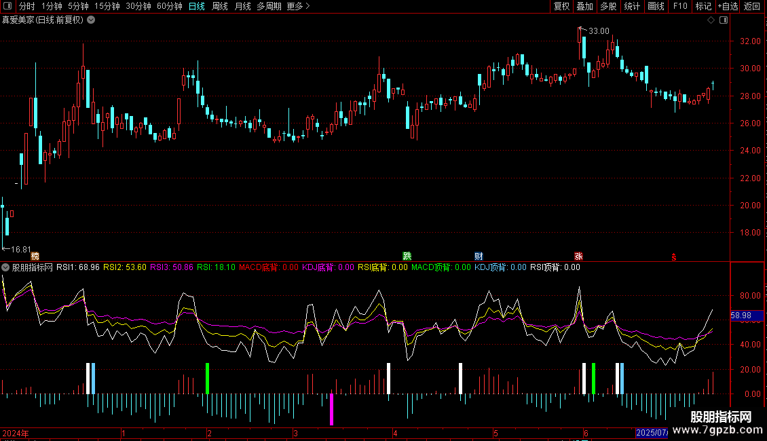
Task: Open the blue 财 financial marker
Action: pyautogui.click(x=479, y=256)
